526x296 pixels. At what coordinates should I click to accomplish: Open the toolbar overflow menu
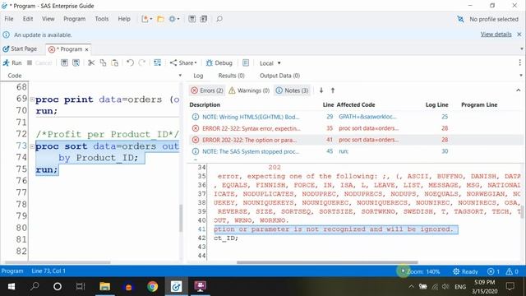click(519, 62)
